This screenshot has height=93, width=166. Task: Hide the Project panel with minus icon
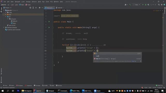click(42, 8)
